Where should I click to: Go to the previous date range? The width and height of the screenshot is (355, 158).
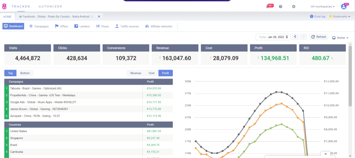pyautogui.click(x=295, y=37)
